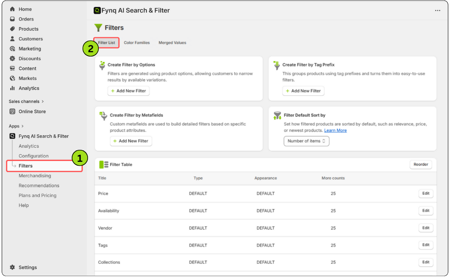
Task: Open the Number of items sort dropdown
Action: tap(306, 141)
